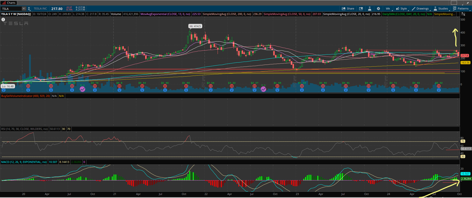Open the flask Edit Studies icon
This screenshot has height=198, width=472.
click(x=370, y=9)
